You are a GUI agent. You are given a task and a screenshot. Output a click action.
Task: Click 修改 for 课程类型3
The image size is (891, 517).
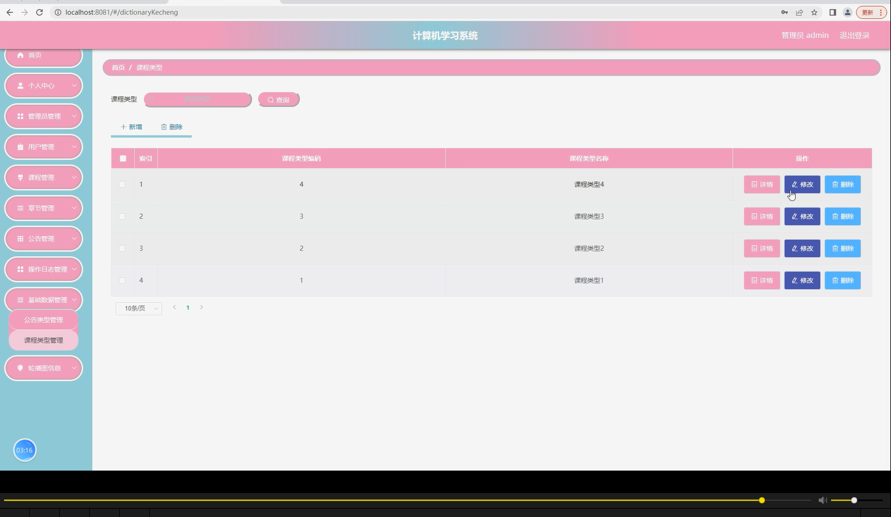click(802, 216)
